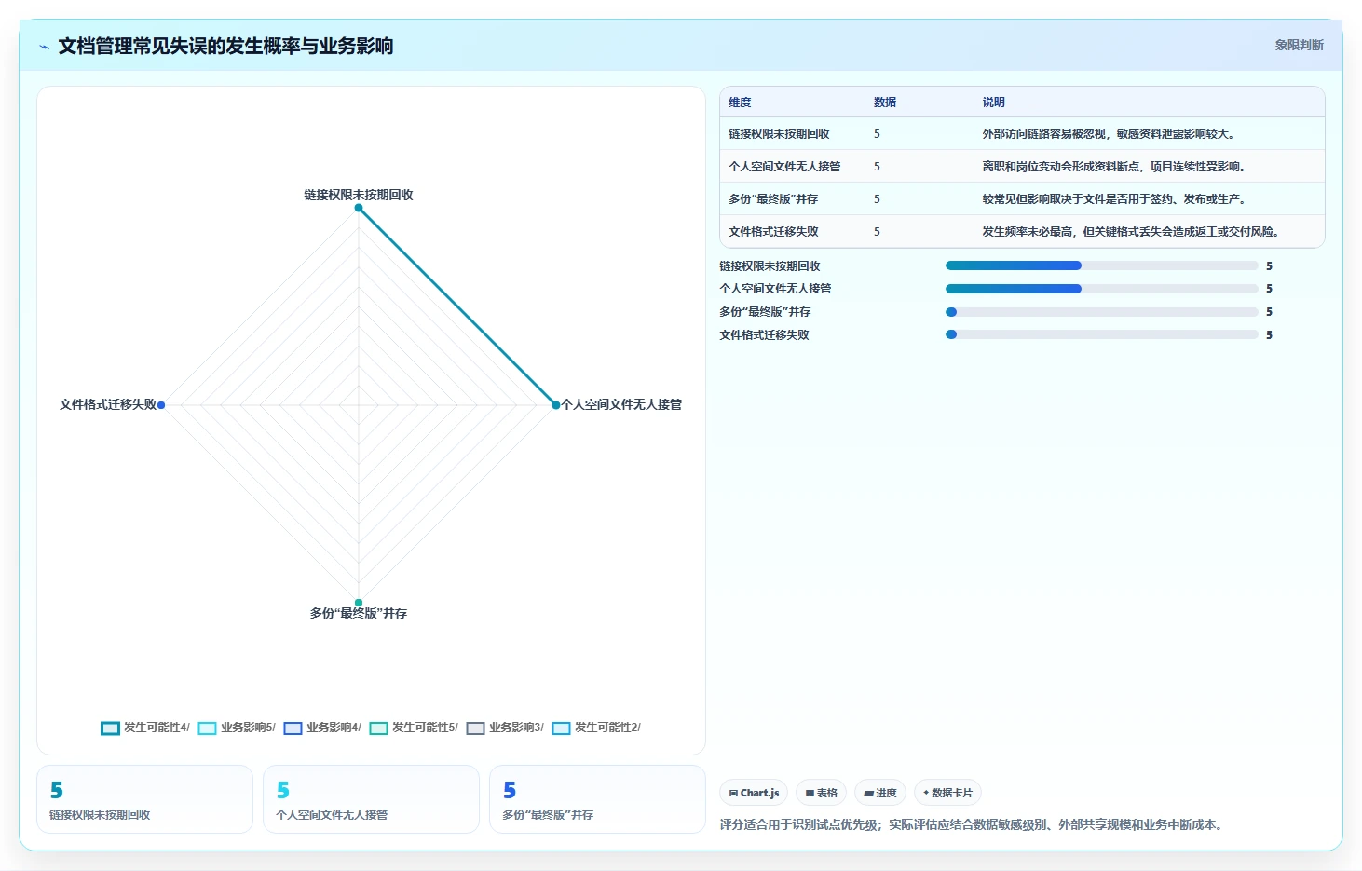Click the radar axis label 文件格式迁移失败
This screenshot has width=1362, height=871.
point(108,404)
